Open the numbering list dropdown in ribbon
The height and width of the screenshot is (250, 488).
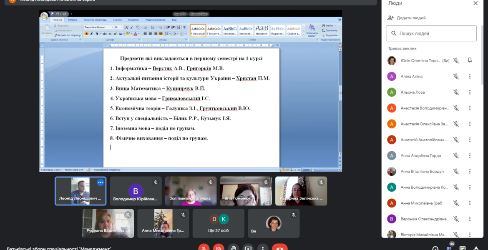[156, 27]
